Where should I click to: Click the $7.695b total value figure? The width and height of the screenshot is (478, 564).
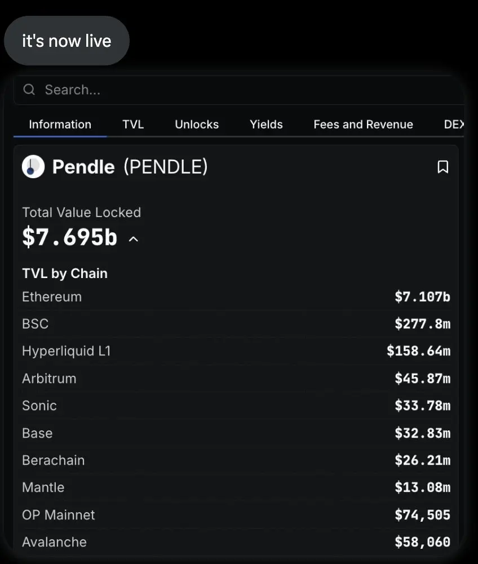tap(70, 237)
